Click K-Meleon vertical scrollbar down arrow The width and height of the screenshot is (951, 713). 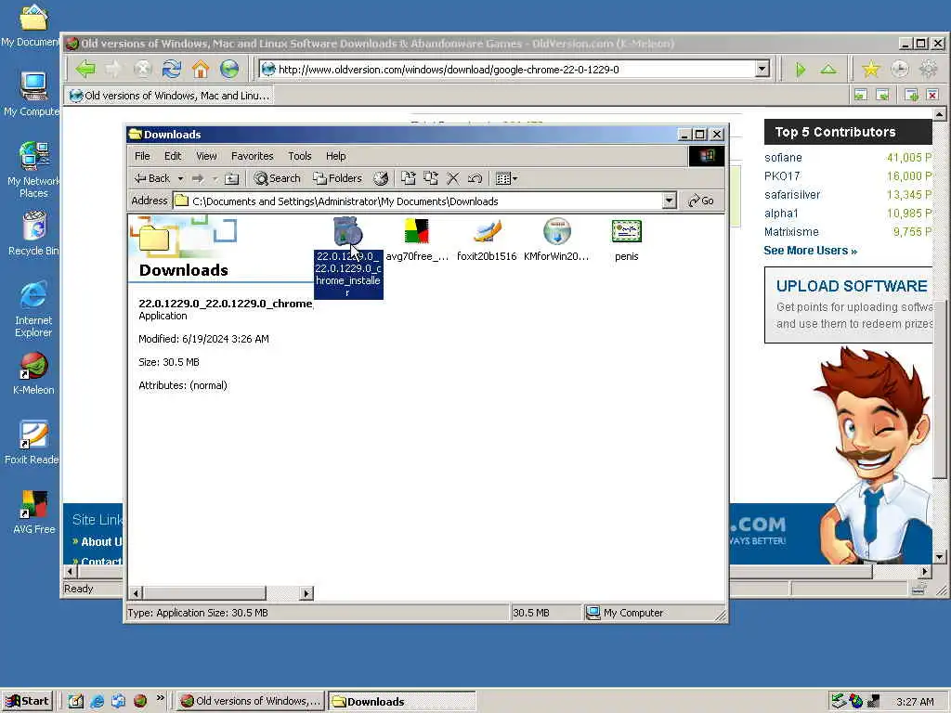[939, 557]
